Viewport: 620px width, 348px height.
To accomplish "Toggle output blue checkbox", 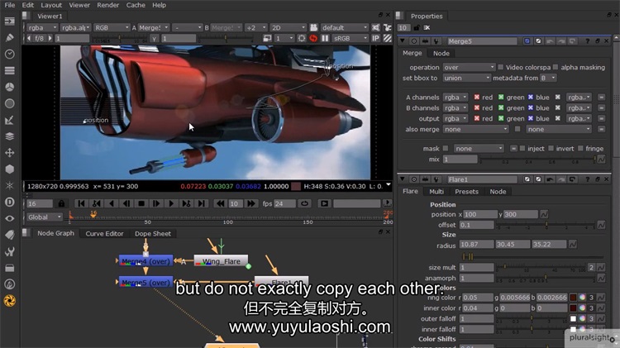I will (531, 119).
